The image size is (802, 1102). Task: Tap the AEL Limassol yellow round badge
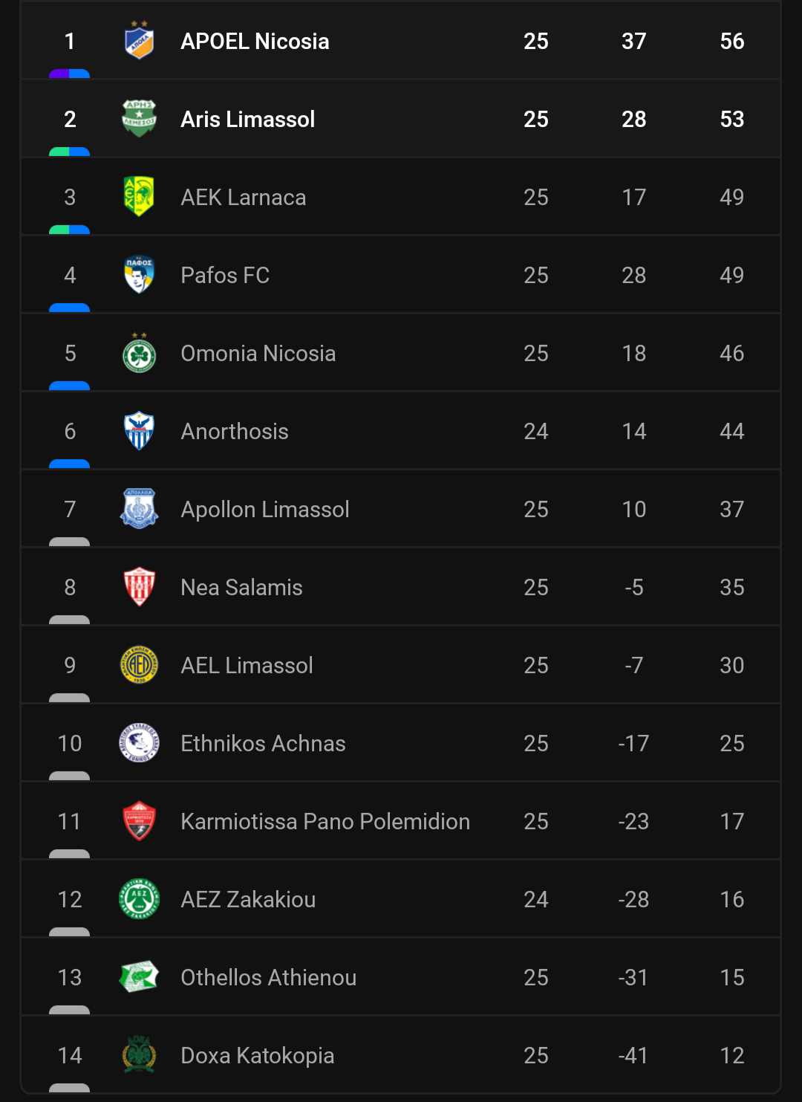[x=139, y=665]
